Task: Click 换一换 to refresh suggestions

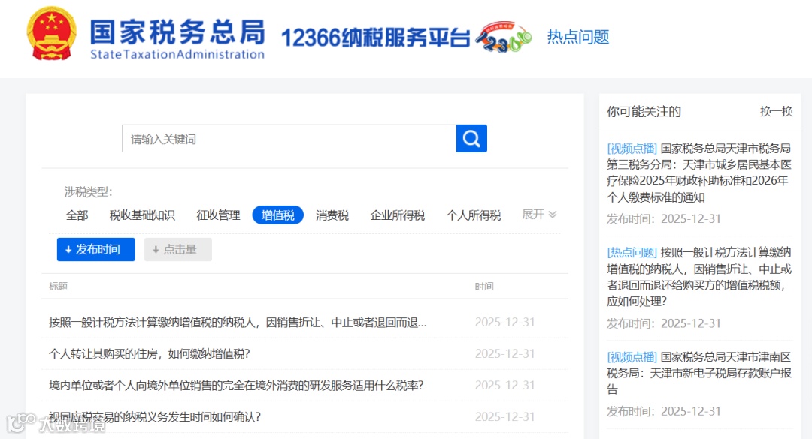Action: click(x=776, y=112)
